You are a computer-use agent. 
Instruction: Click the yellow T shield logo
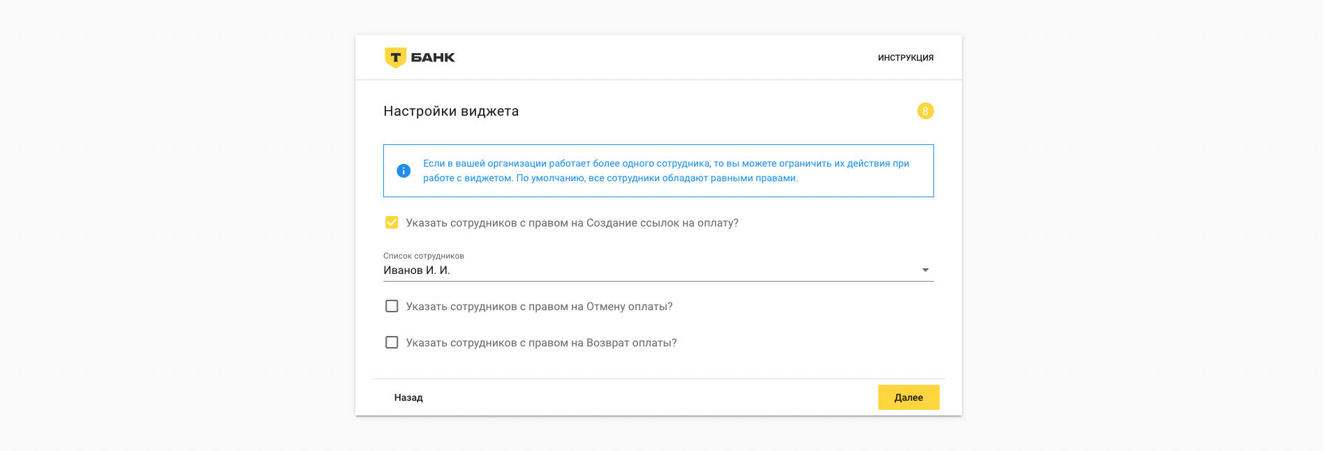point(395,57)
